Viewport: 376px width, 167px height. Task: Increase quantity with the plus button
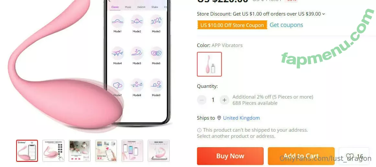point(224,100)
